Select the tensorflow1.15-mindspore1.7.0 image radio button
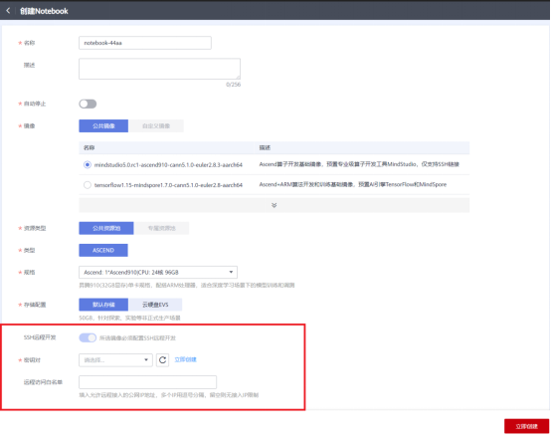551x440 pixels. pos(88,185)
